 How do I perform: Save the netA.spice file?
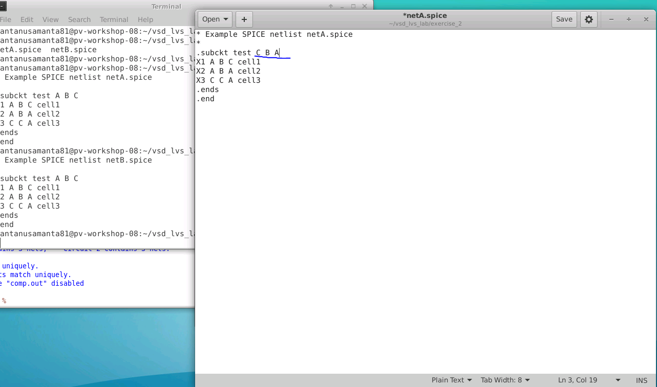pyautogui.click(x=564, y=19)
